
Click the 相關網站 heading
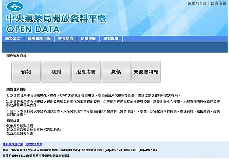coord(13,121)
